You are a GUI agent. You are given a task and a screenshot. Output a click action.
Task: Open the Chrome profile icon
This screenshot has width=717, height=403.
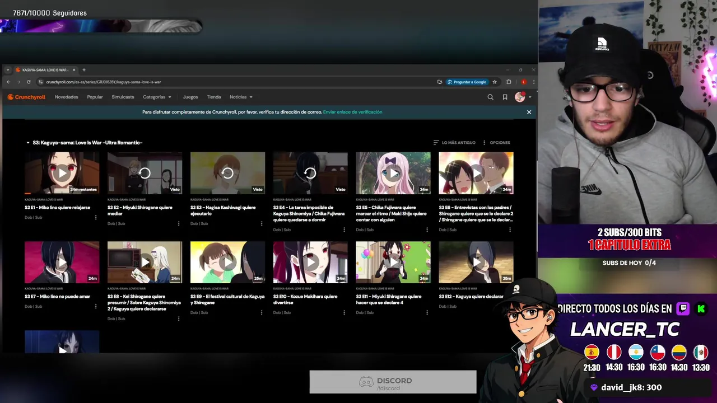(x=523, y=82)
